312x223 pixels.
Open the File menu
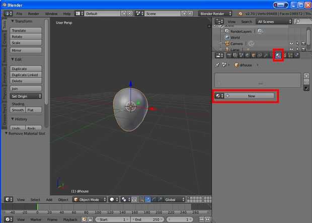[19, 14]
